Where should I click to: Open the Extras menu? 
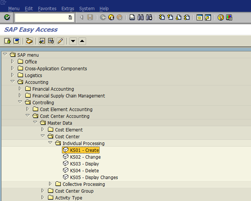pyautogui.click(x=68, y=8)
